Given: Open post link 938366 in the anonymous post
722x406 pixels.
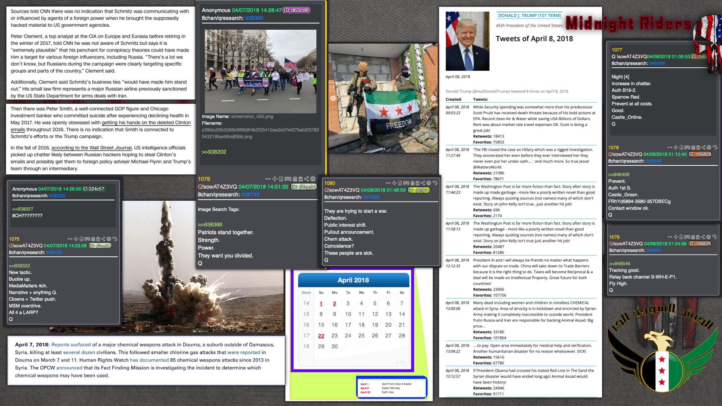Looking at the screenshot, I should coord(254,18).
